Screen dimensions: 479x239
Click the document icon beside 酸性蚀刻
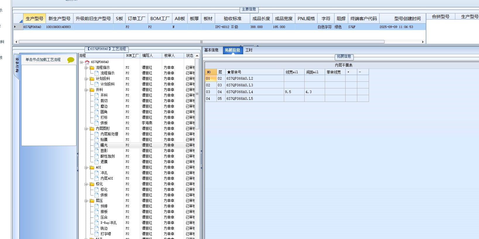[x=97, y=156]
